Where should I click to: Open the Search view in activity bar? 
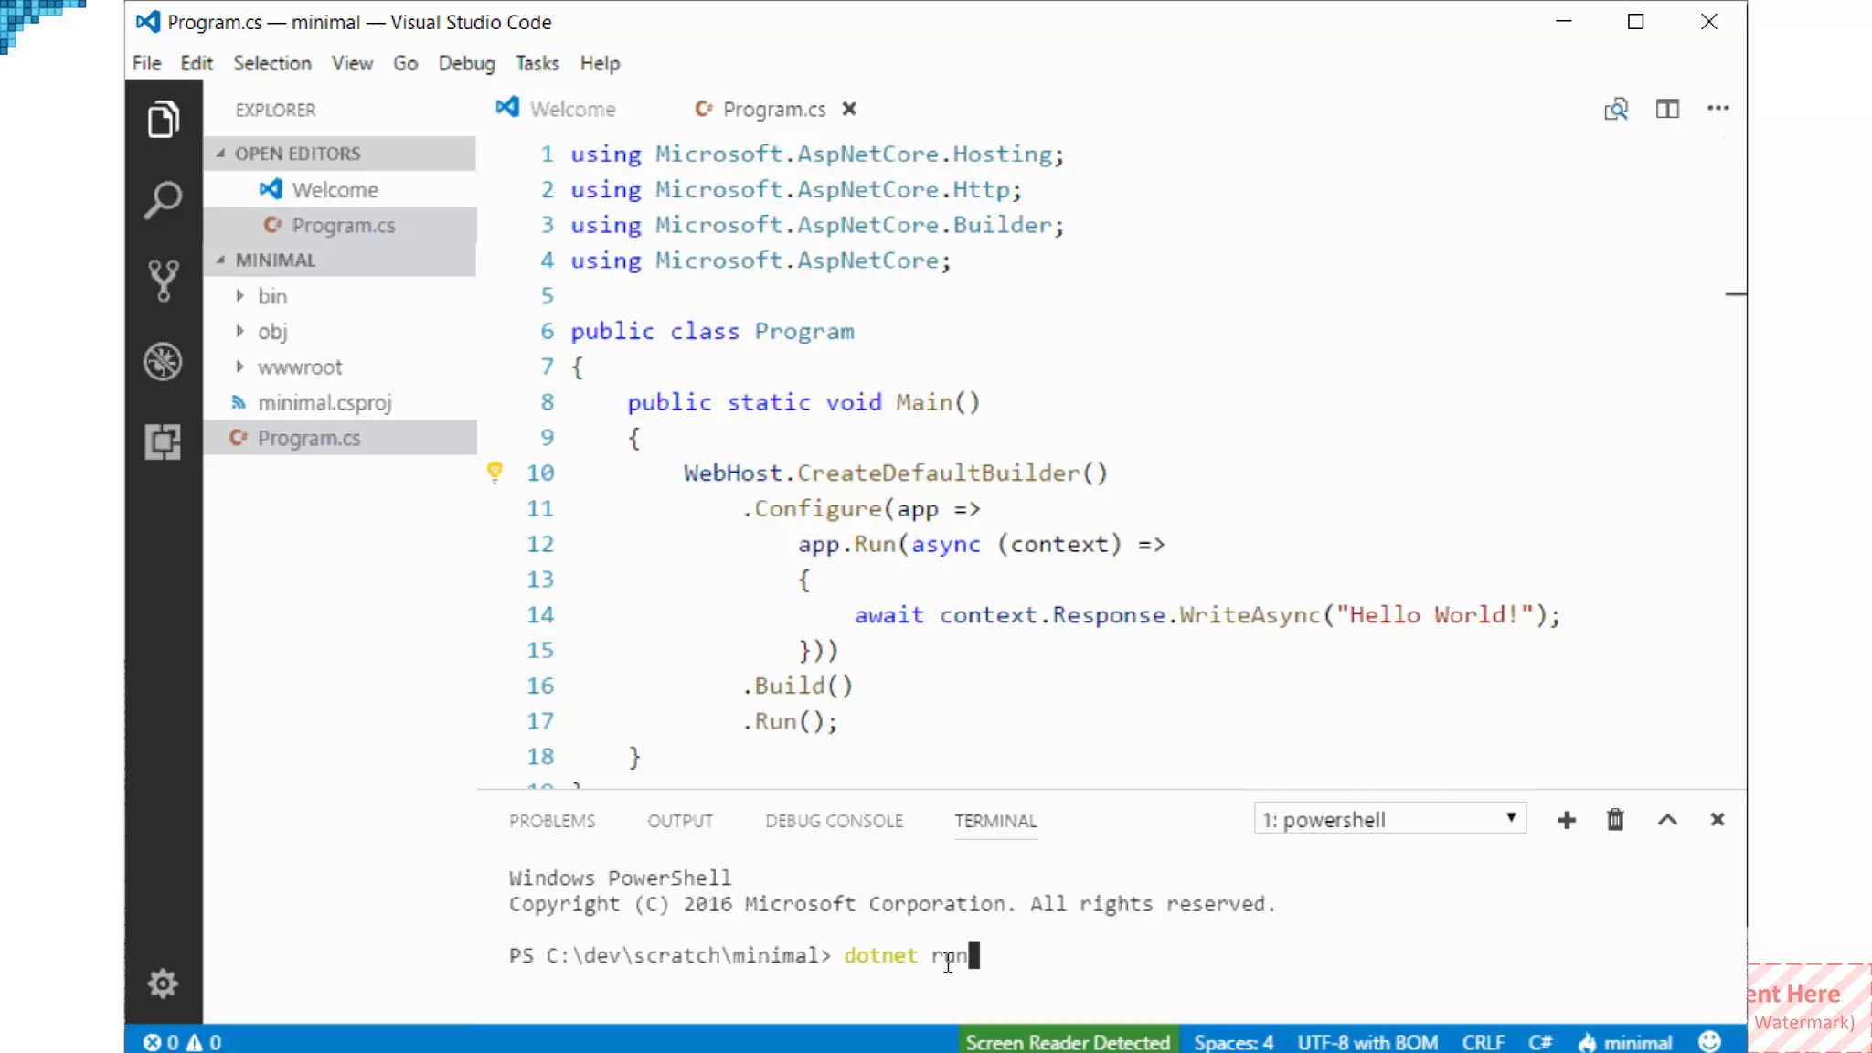[163, 200]
